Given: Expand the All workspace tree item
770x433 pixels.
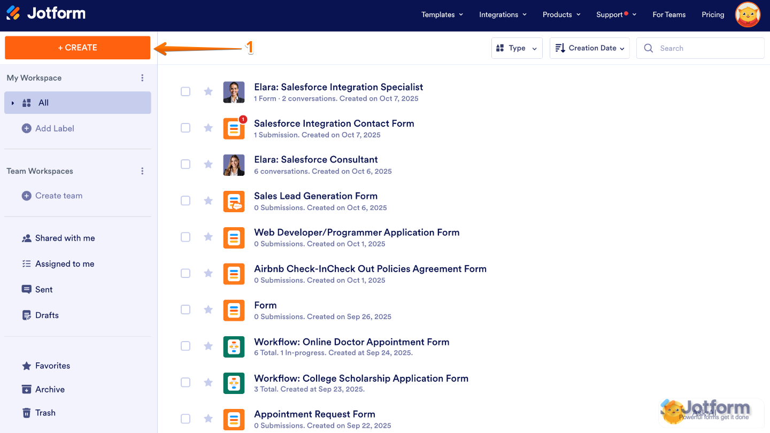Looking at the screenshot, I should pos(12,103).
